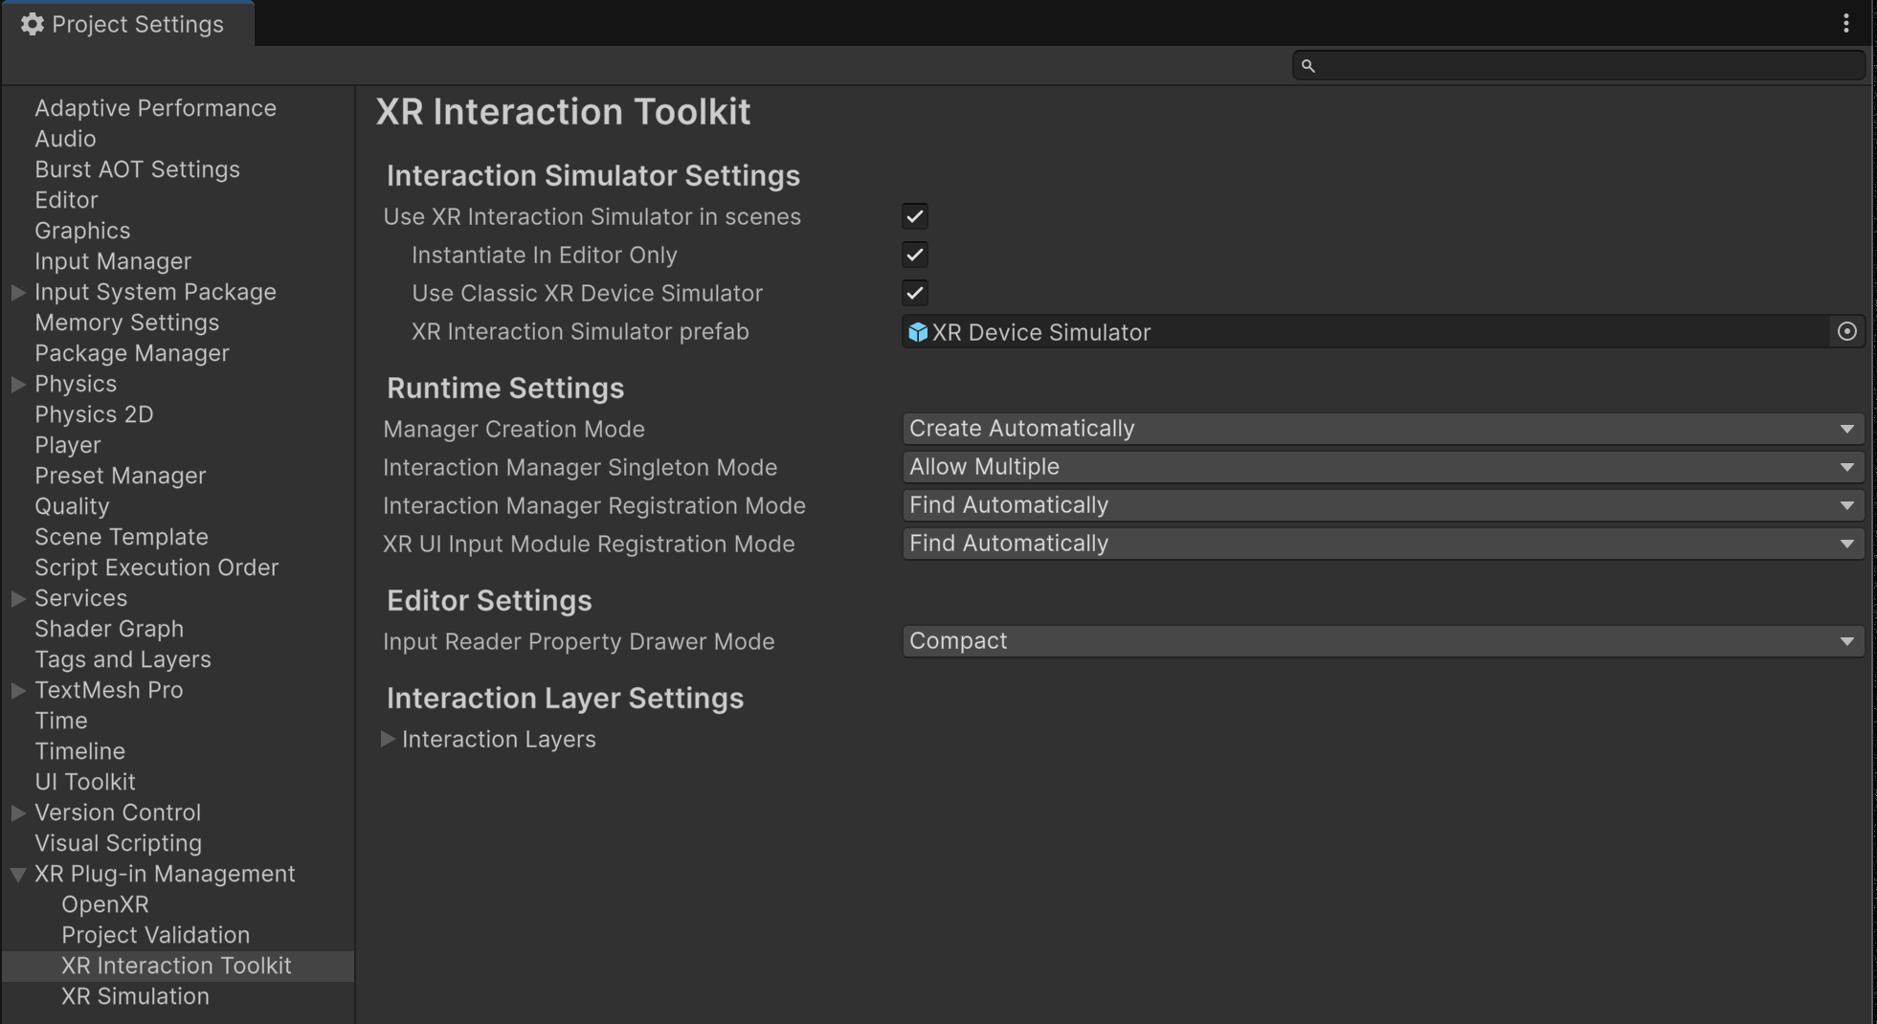Expand the Services category arrow
Viewport: 1877px width, 1024px height.
click(18, 598)
